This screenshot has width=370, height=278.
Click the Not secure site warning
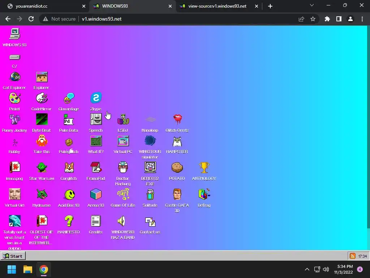(59, 19)
